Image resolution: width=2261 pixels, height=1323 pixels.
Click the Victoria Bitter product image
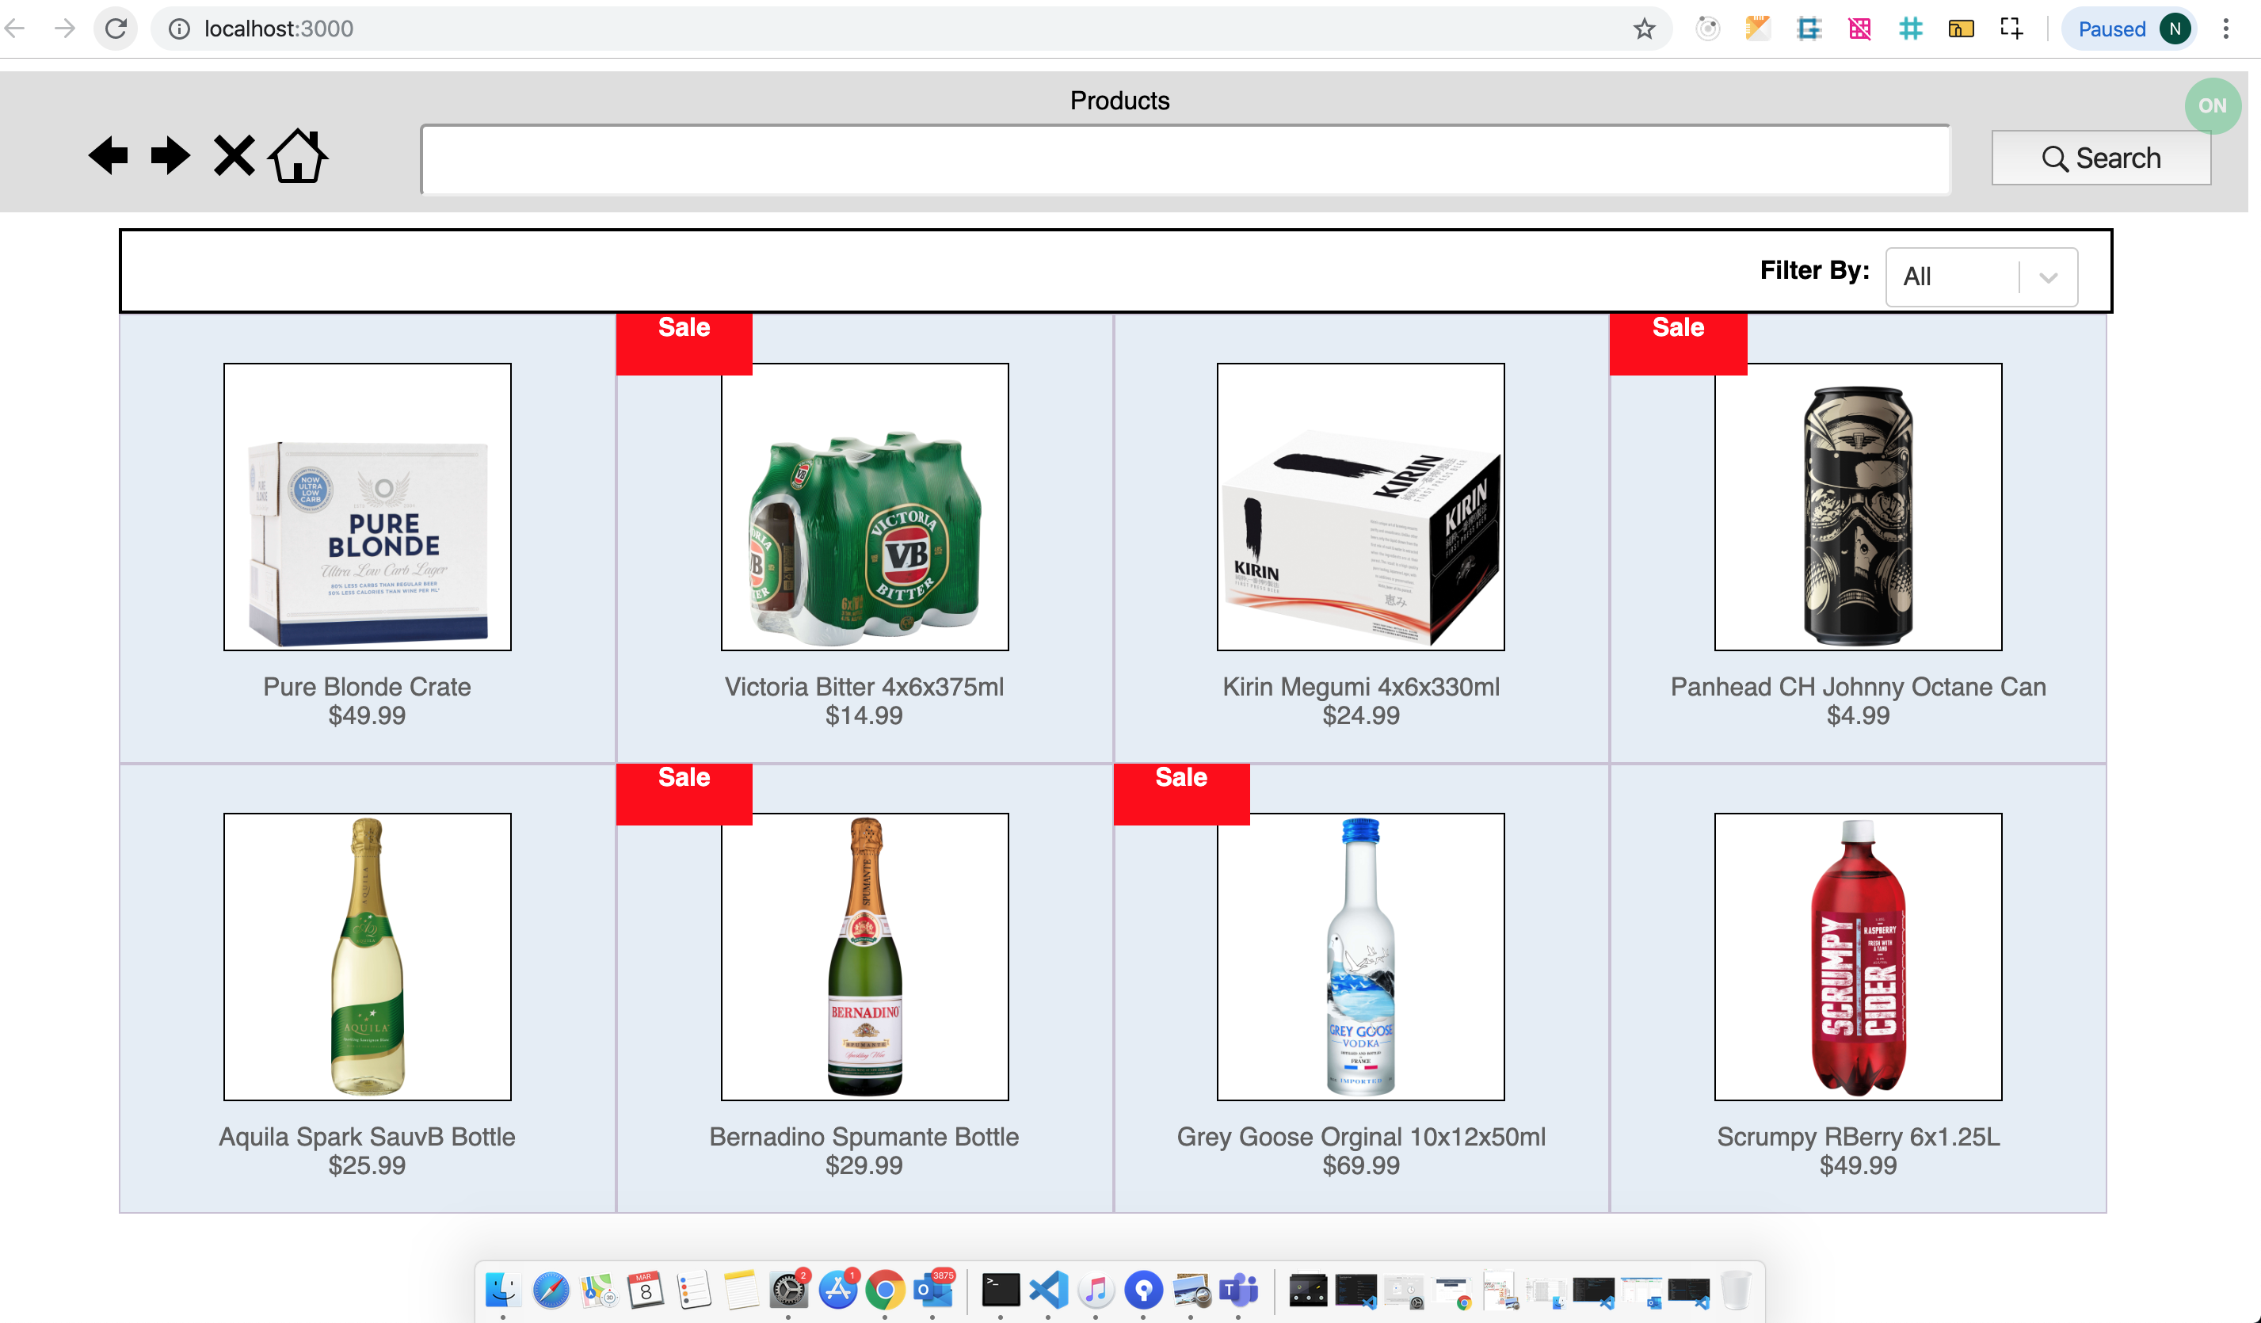point(864,507)
